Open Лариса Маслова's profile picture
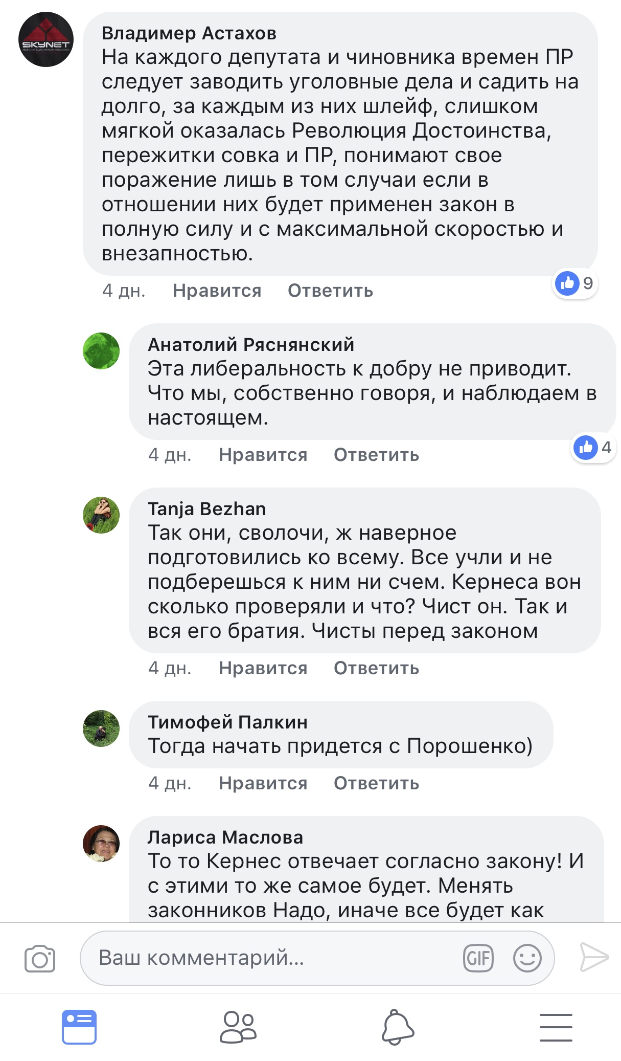This screenshot has height=1061, width=621. pyautogui.click(x=101, y=844)
